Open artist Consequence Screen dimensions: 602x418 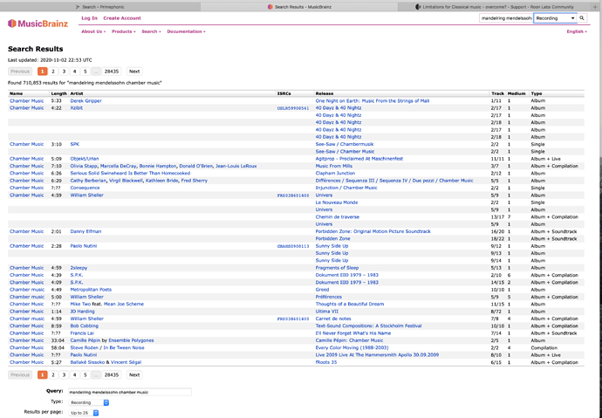tap(85, 188)
